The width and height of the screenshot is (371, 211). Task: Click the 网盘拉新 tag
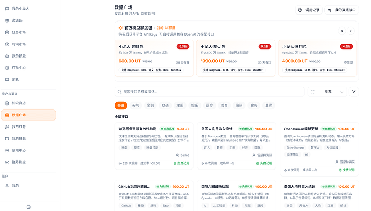[x=152, y=147]
